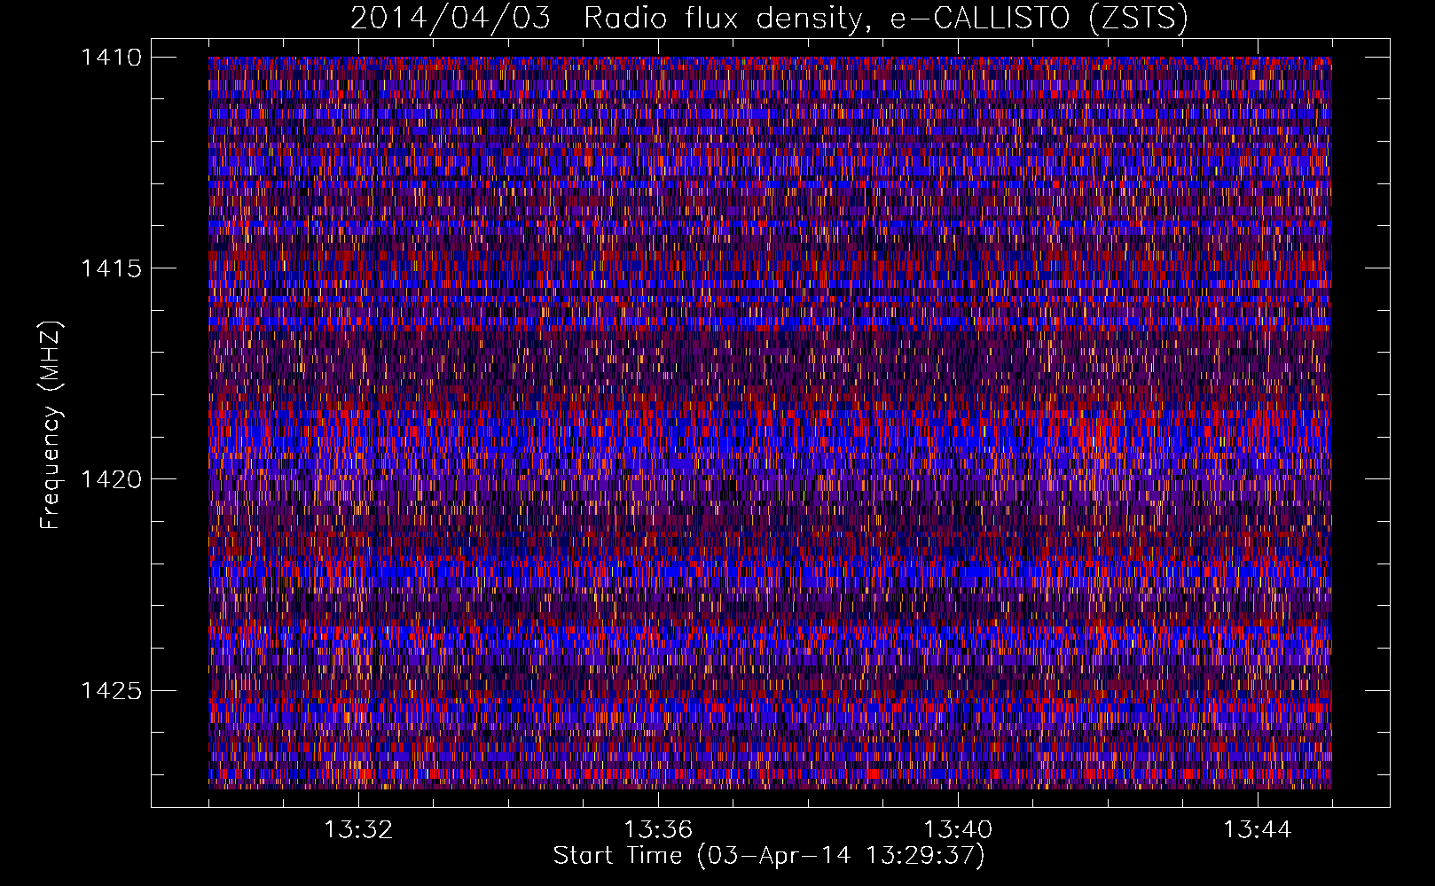Click the 1415 frequency tick label
Screen dimensions: 1435x886
pyautogui.click(x=111, y=268)
